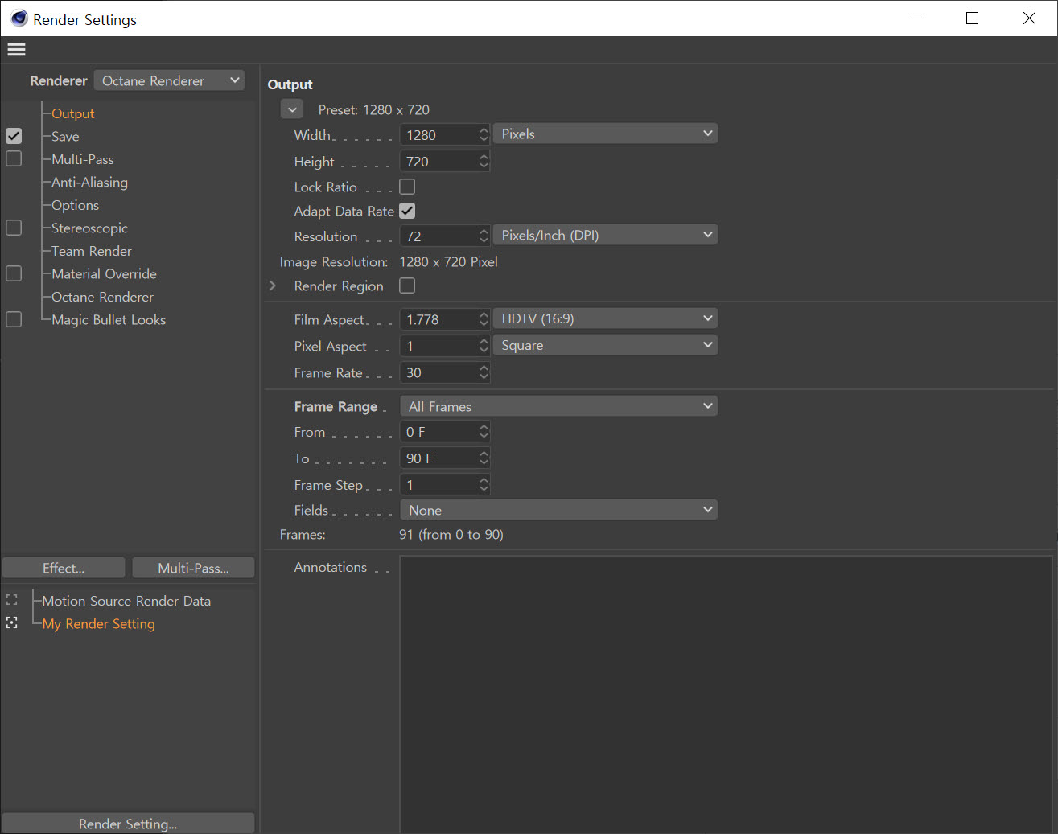This screenshot has width=1058, height=834.
Task: Toggle the Save checkbox
Action: tap(14, 136)
